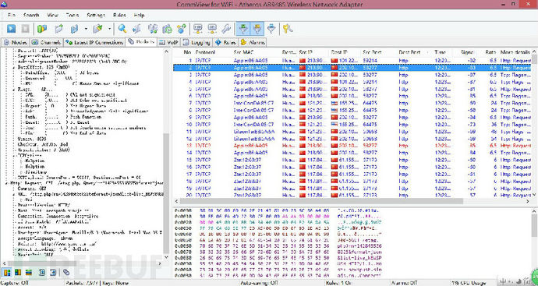Start capture with the blue play button

(12, 29)
